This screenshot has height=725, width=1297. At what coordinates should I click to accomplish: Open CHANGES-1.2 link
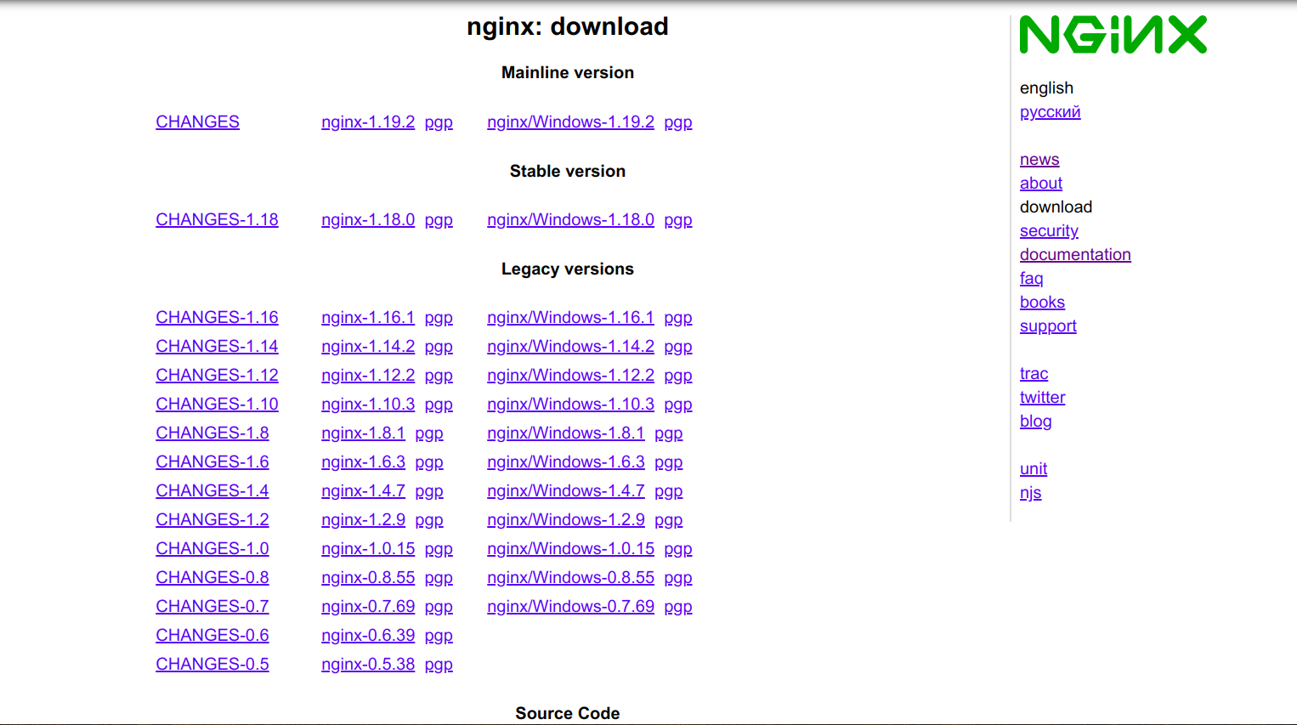(212, 519)
